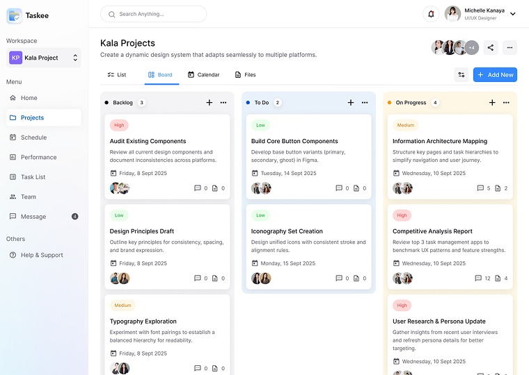529x375 pixels.
Task: Add a card to Backlog column
Action: (210, 103)
